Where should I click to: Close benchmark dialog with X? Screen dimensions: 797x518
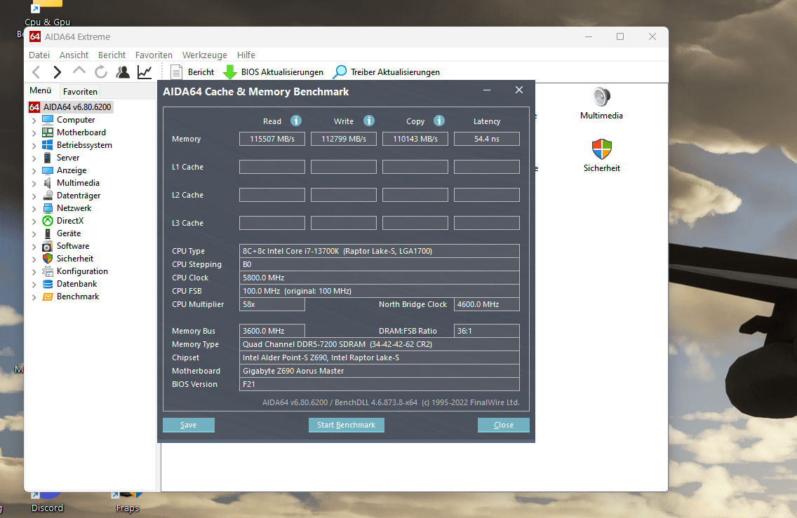[519, 90]
